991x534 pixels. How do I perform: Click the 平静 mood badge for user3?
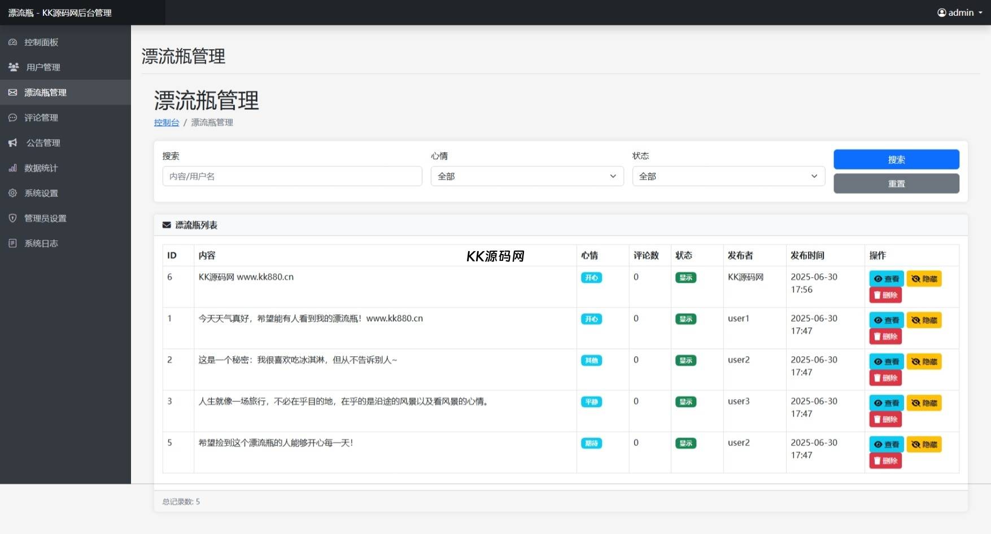click(x=591, y=402)
